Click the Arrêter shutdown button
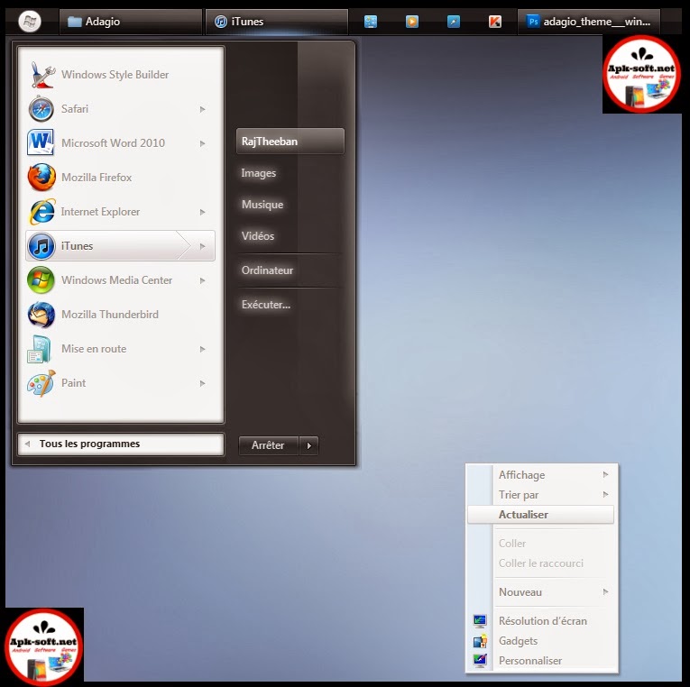 (269, 445)
